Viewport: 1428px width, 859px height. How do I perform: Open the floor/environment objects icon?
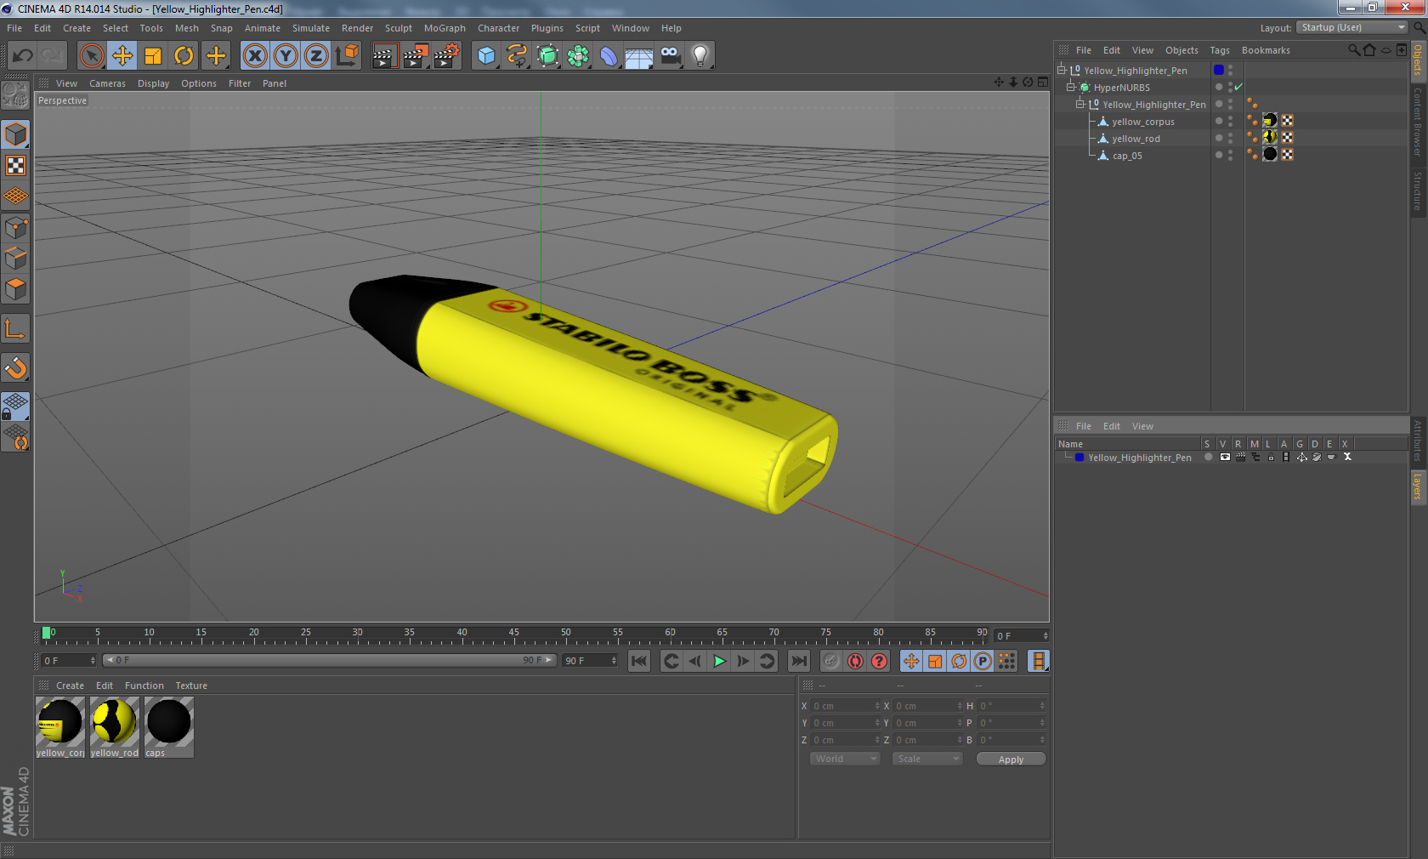tap(639, 56)
